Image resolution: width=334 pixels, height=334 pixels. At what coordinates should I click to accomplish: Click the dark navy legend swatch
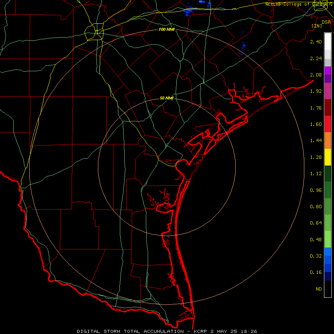click(328, 276)
